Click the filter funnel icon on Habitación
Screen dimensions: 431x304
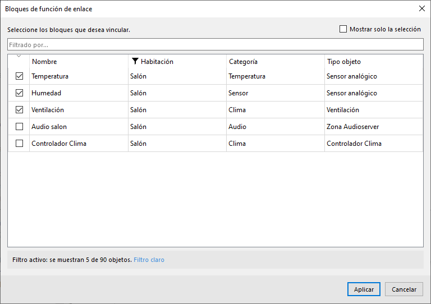tap(135, 62)
